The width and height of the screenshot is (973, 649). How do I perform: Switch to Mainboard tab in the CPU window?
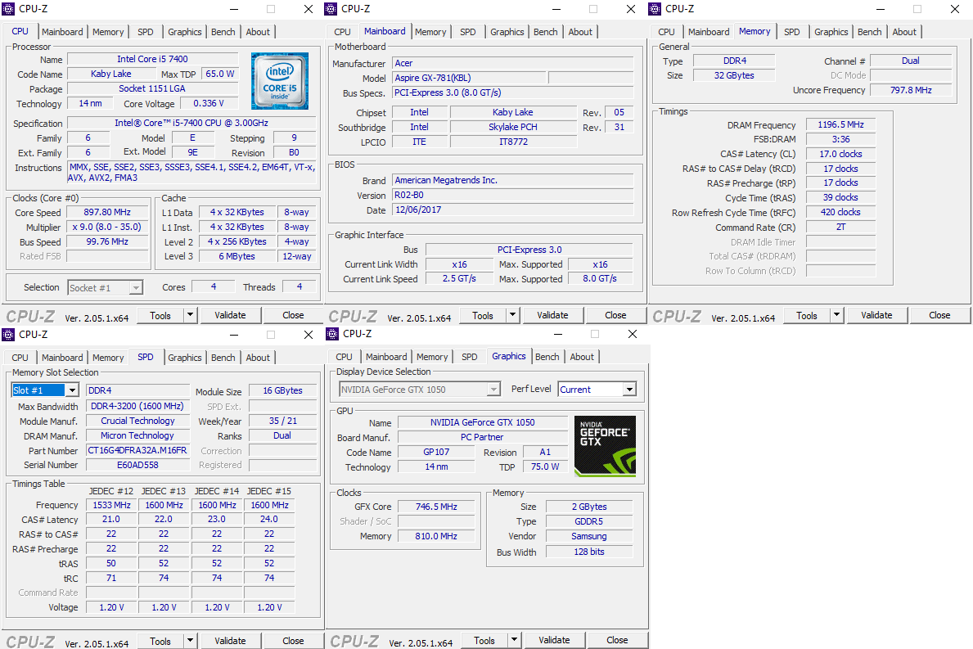pos(62,32)
